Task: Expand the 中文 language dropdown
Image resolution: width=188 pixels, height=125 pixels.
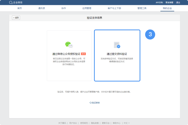Action: point(127,123)
